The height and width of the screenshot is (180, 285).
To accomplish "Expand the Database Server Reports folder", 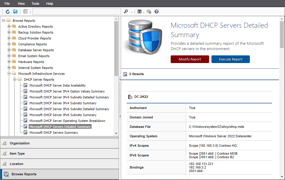I will tap(9, 50).
